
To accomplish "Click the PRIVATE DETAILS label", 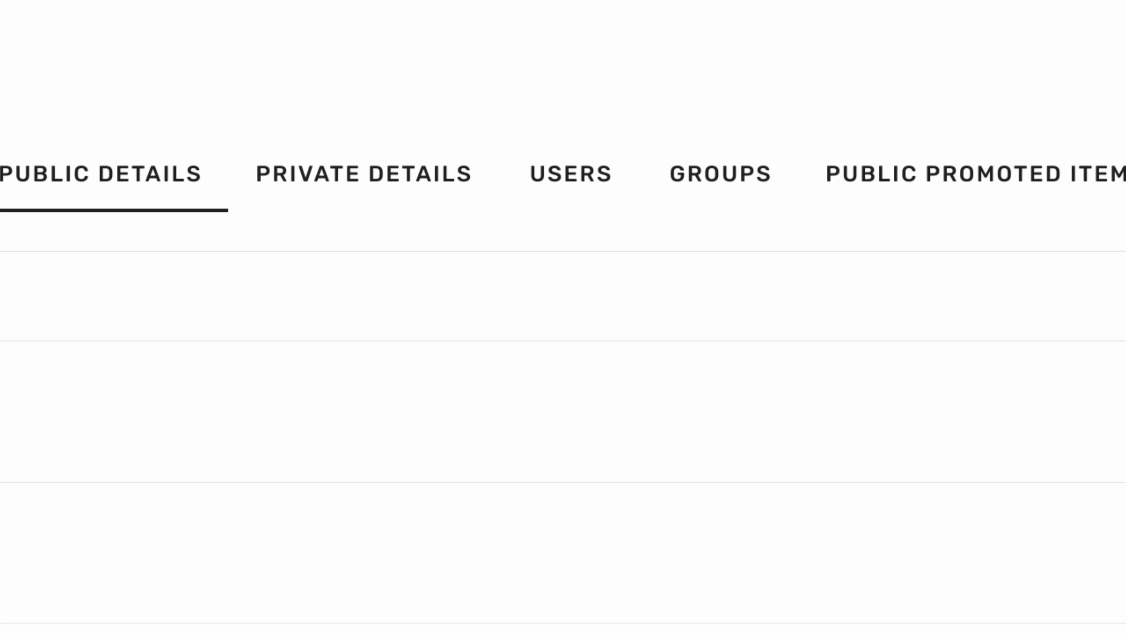I will coord(364,174).
